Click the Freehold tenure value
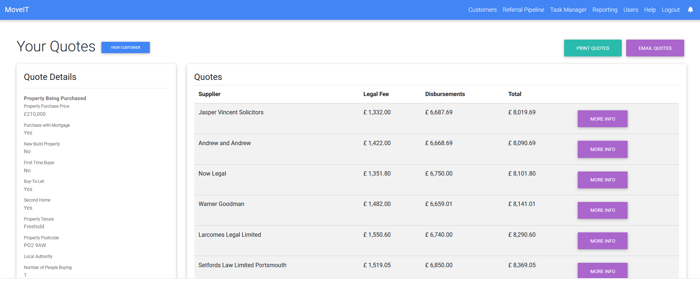 click(x=34, y=226)
